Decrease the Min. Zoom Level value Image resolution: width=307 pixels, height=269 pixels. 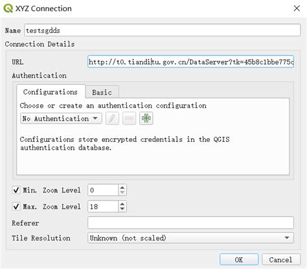click(122, 193)
